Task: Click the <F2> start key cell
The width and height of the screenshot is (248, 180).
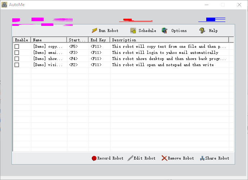Action: 73,65
